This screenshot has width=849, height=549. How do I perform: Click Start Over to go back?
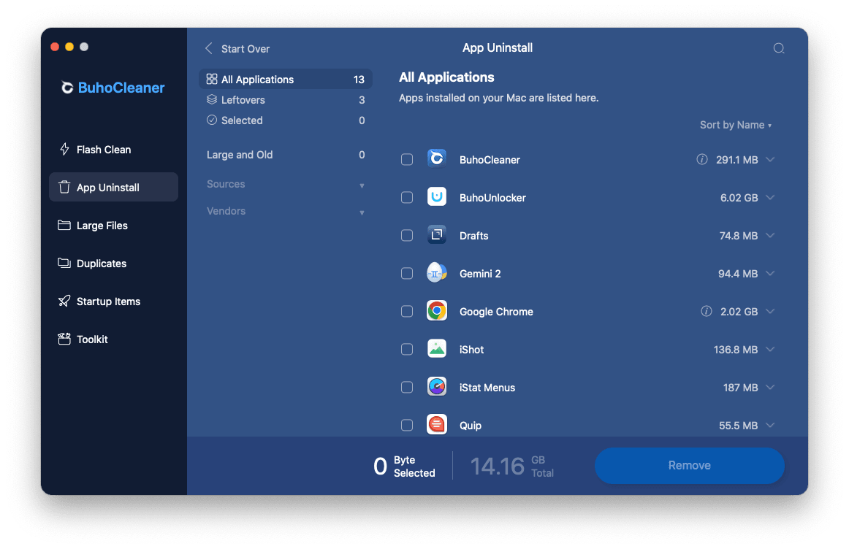237,48
